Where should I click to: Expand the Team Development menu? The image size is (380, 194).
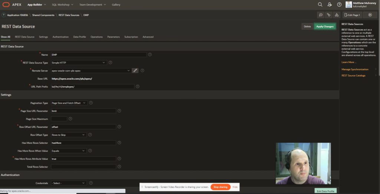[92, 4]
